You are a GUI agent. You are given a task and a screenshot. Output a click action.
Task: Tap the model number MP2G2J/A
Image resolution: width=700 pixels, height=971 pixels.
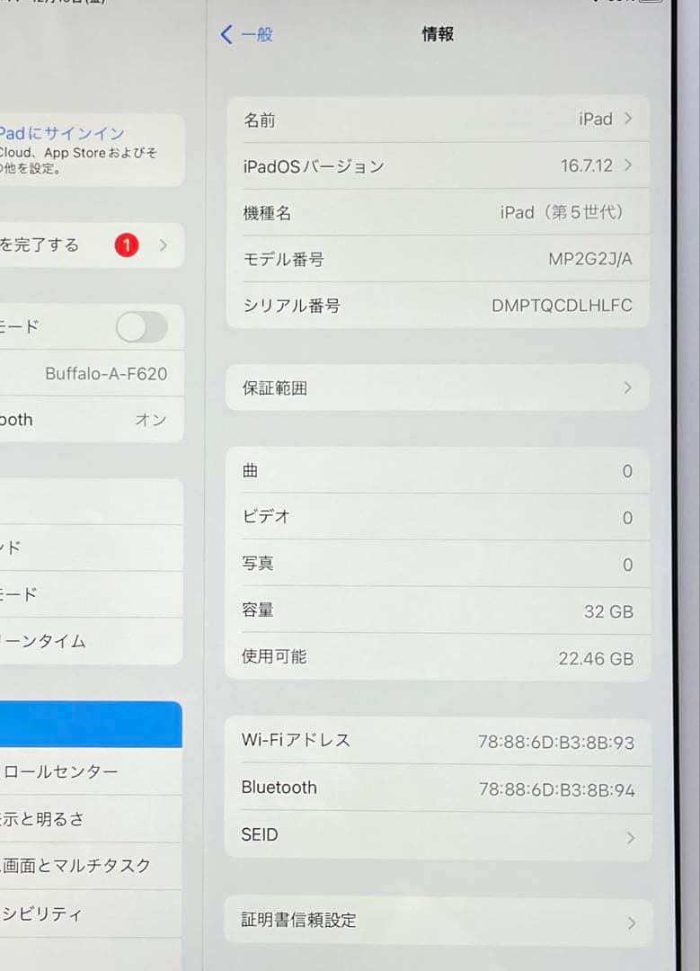coord(589,259)
